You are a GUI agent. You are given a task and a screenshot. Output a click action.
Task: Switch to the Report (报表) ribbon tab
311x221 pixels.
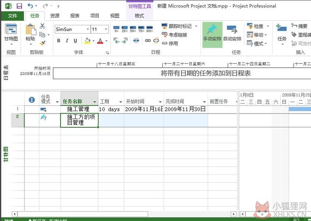tap(75, 16)
